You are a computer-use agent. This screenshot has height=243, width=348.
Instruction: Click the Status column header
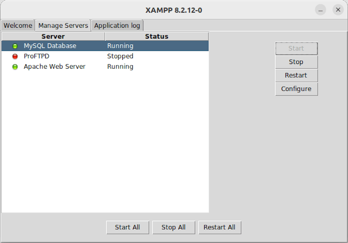click(157, 36)
